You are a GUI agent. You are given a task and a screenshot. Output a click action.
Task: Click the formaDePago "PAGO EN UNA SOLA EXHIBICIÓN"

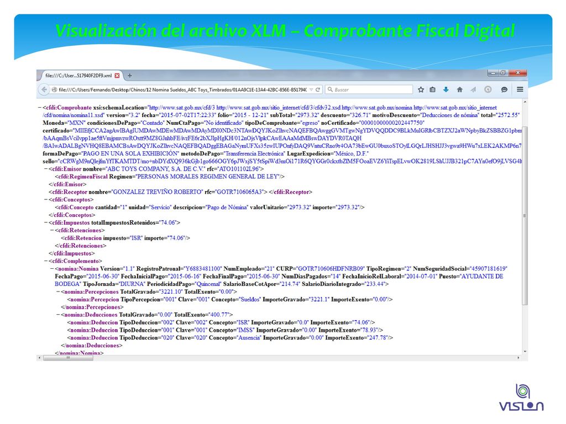[x=130, y=153]
